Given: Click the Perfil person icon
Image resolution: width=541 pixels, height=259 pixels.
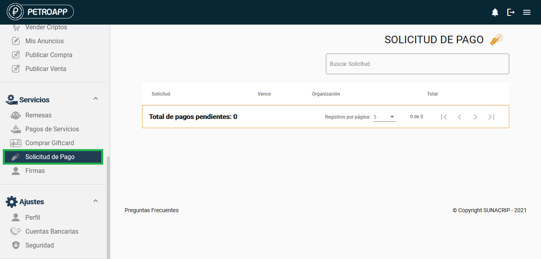Looking at the screenshot, I should click(15, 217).
